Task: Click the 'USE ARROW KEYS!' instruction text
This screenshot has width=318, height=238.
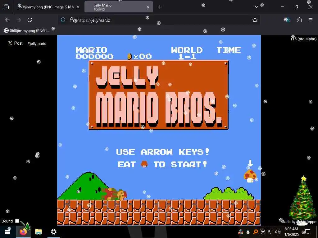Action: click(163, 152)
